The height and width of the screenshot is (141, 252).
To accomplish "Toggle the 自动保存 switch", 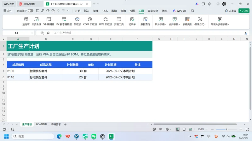I will [31, 11].
